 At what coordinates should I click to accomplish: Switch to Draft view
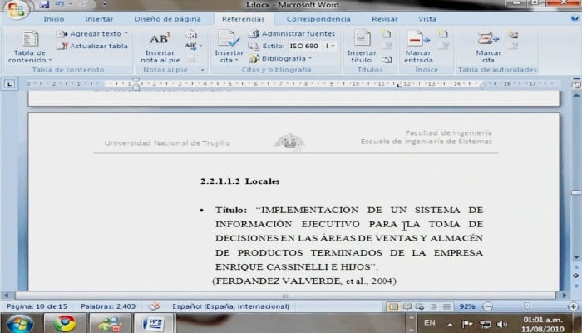pos(447,306)
